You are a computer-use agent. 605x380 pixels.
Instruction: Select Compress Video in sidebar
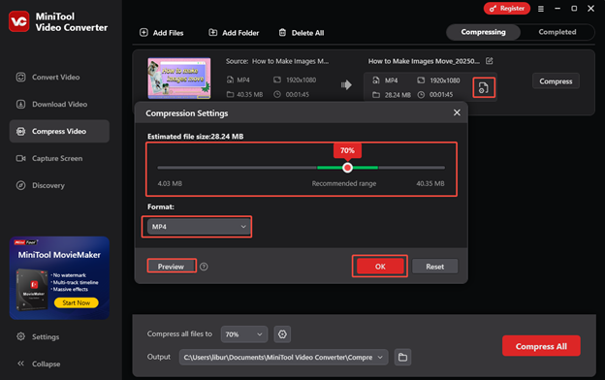pyautogui.click(x=59, y=131)
